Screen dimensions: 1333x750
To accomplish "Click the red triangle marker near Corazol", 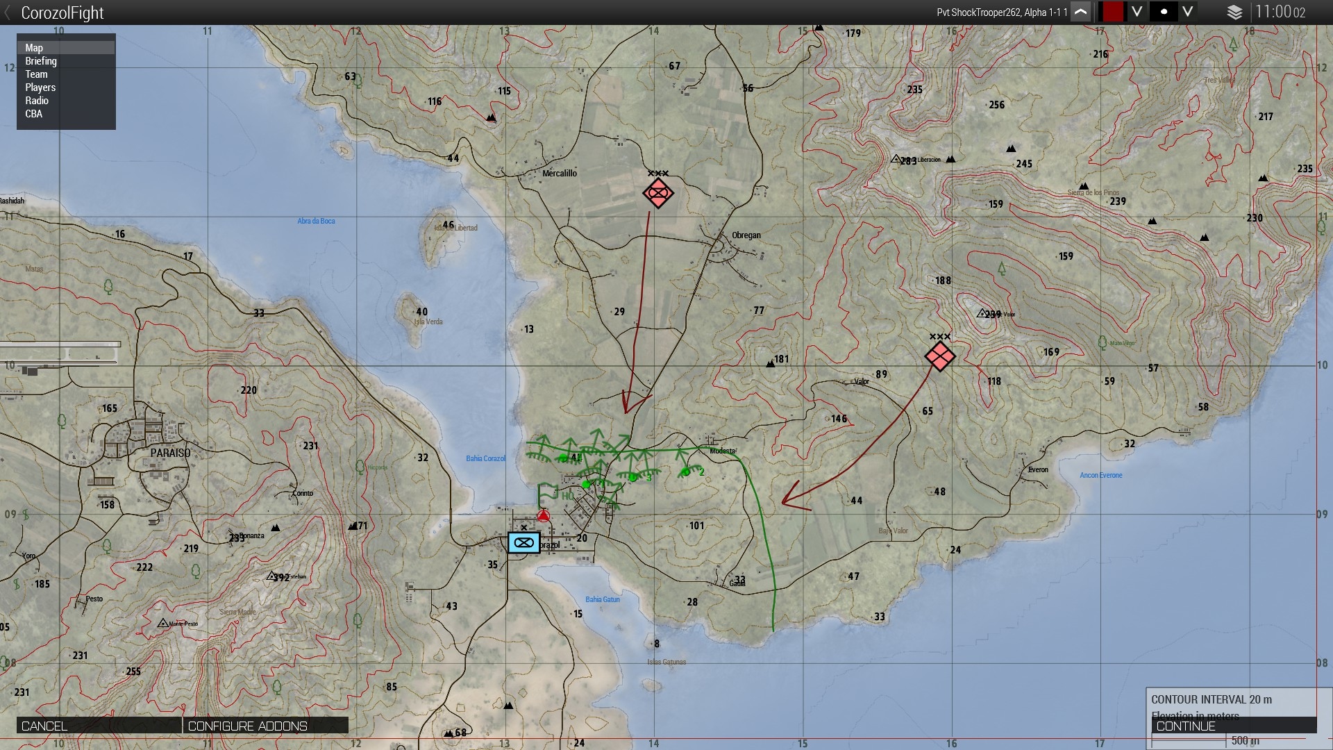I will [544, 516].
